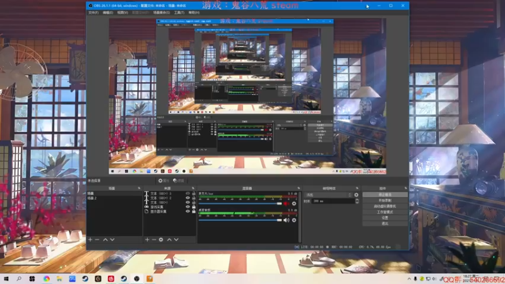Remove selected source with the minus icon
Screen dimensions: 505x284
click(x=154, y=240)
